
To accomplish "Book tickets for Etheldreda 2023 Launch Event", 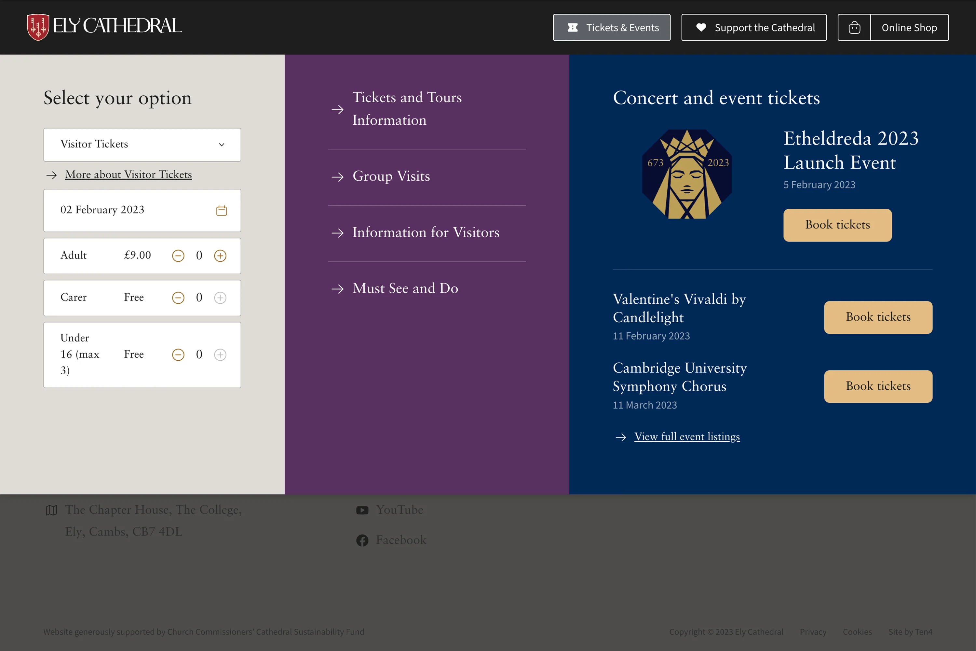I will pyautogui.click(x=837, y=225).
